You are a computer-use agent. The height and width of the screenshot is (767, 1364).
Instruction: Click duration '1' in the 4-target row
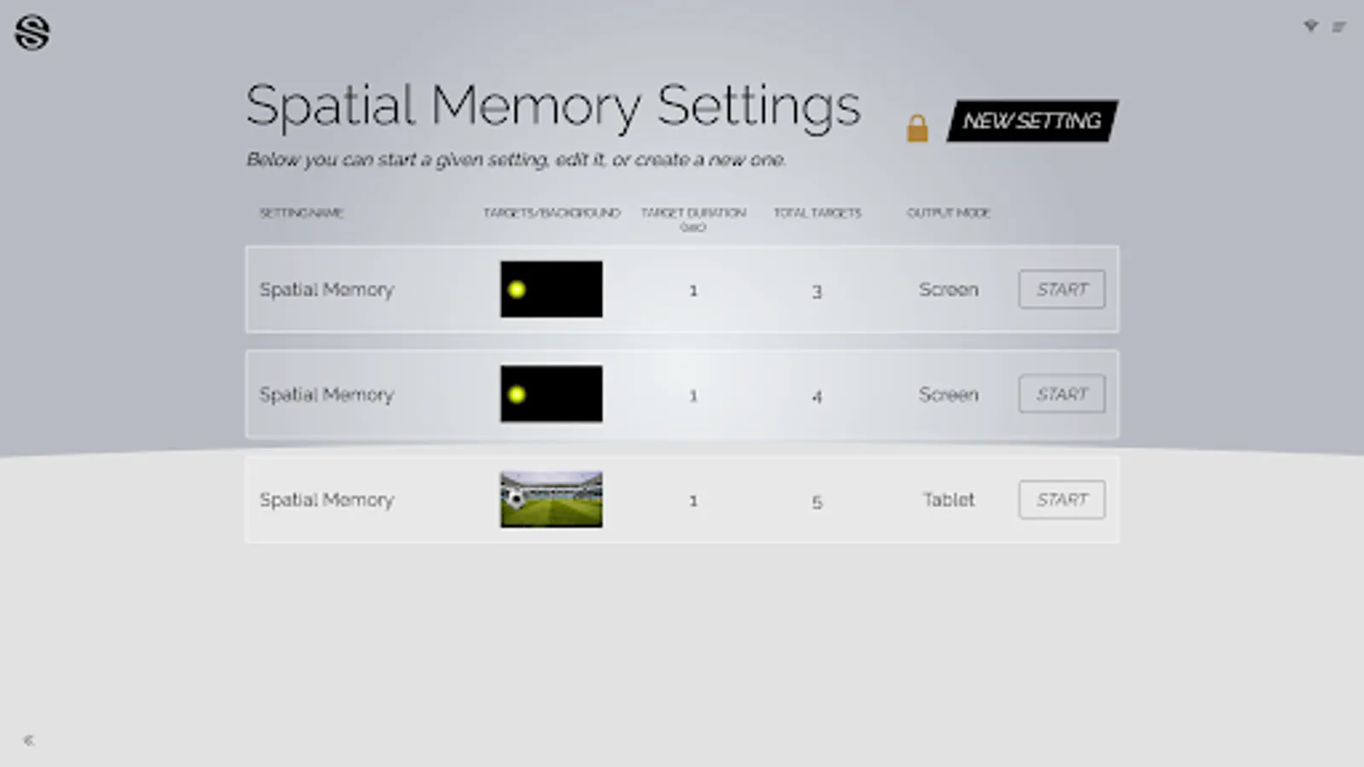pyautogui.click(x=693, y=395)
